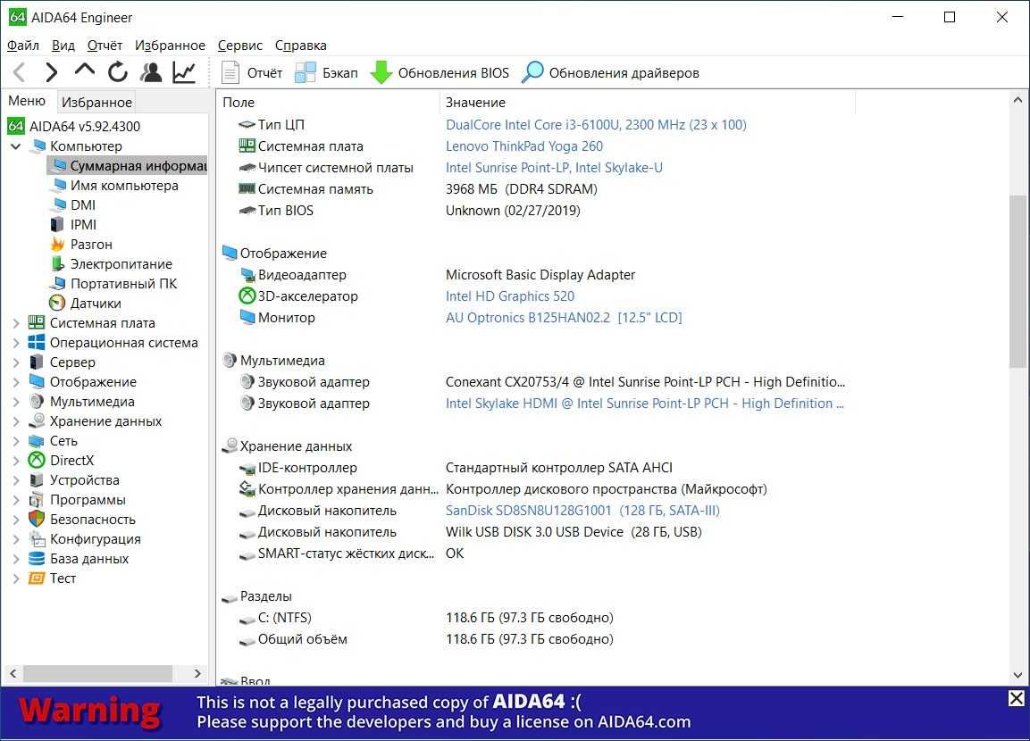This screenshot has width=1030, height=741.
Task: Switch to the Меню sidebar tab
Action: coord(27,101)
